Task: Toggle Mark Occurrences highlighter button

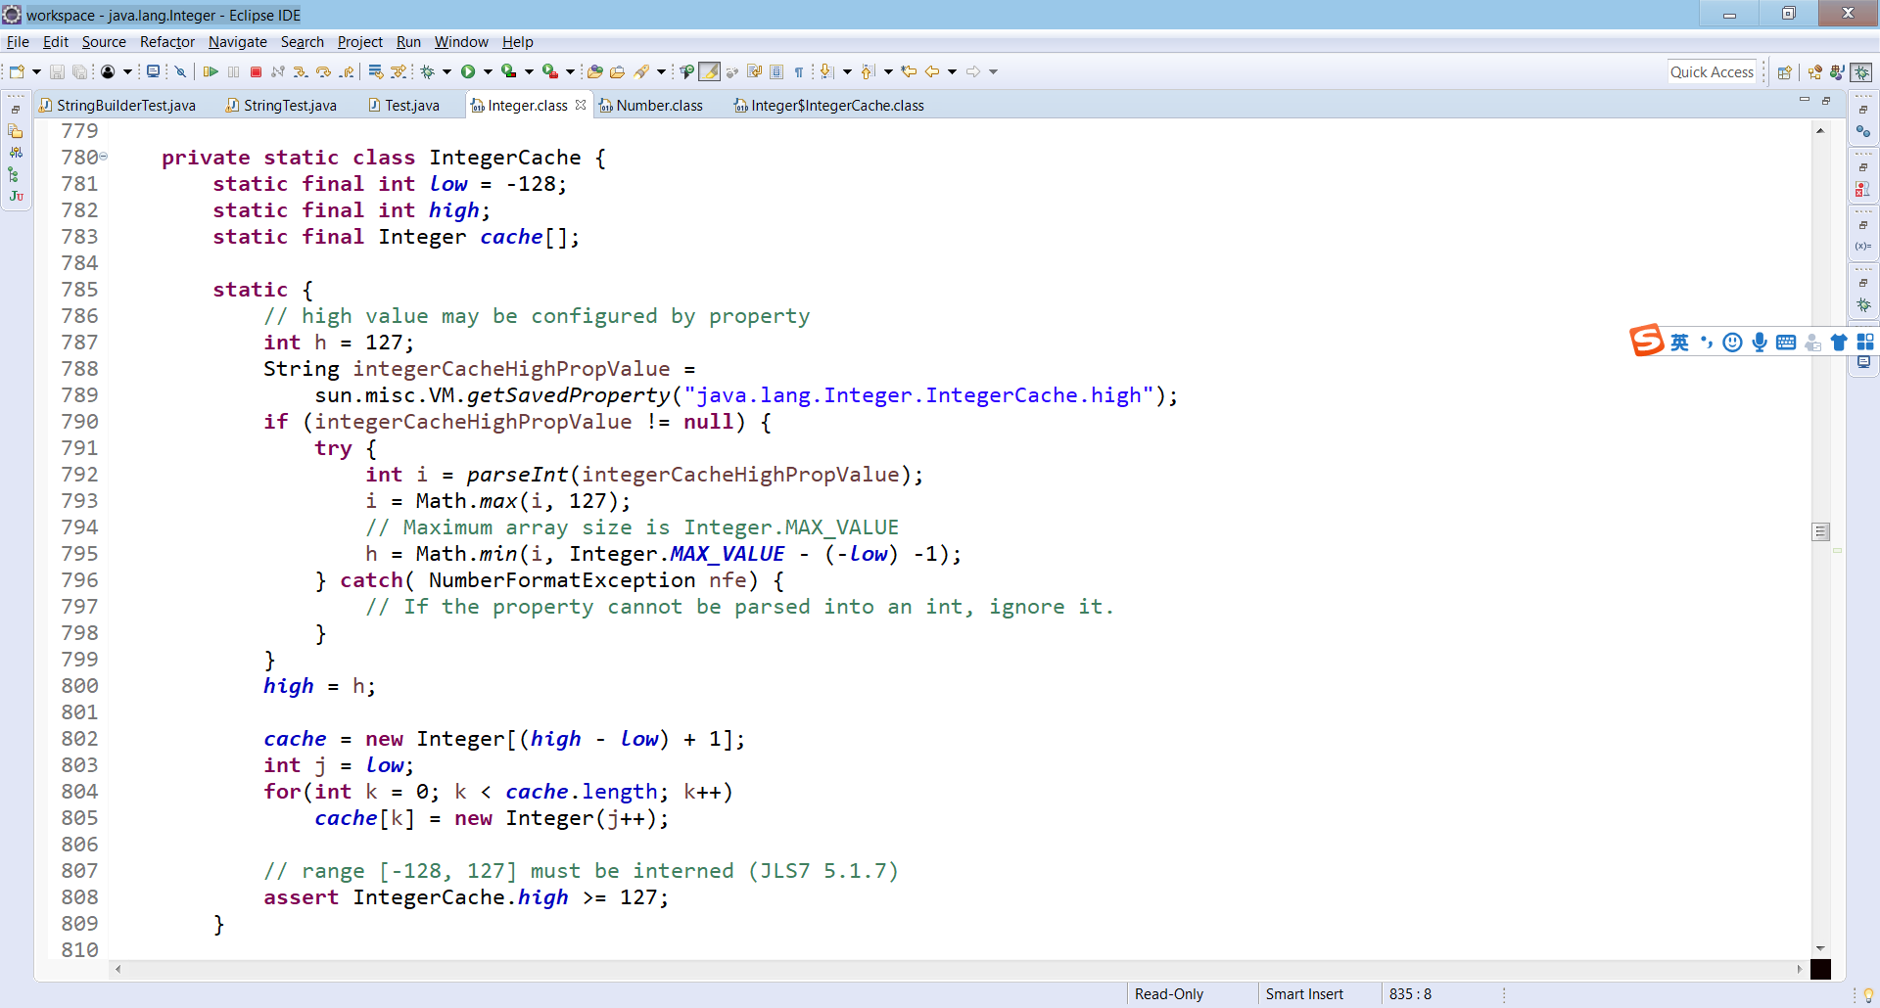Action: point(710,71)
